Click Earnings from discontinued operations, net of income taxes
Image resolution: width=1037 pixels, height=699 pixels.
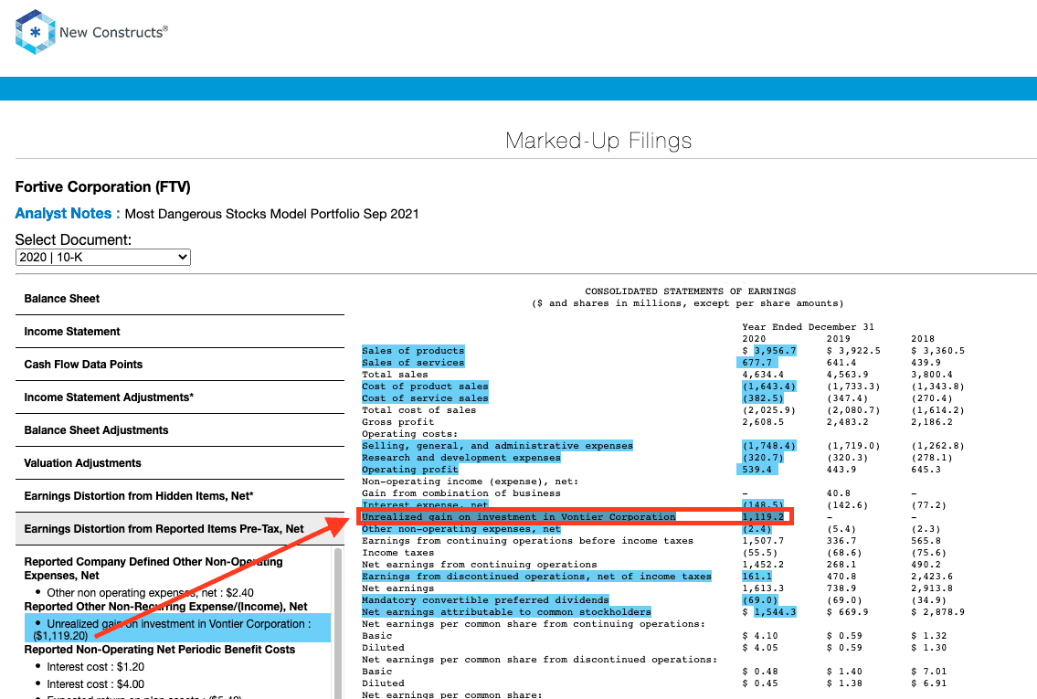pyautogui.click(x=536, y=577)
